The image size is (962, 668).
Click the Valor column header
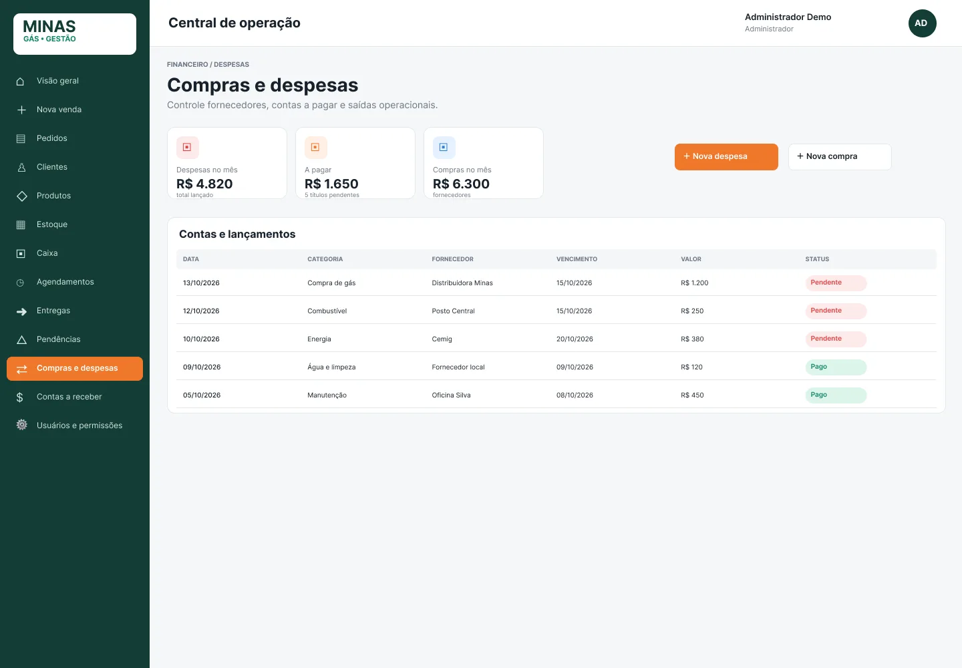691,259
